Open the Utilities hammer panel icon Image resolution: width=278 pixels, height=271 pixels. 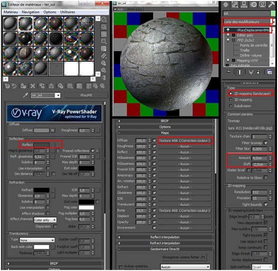(272, 4)
